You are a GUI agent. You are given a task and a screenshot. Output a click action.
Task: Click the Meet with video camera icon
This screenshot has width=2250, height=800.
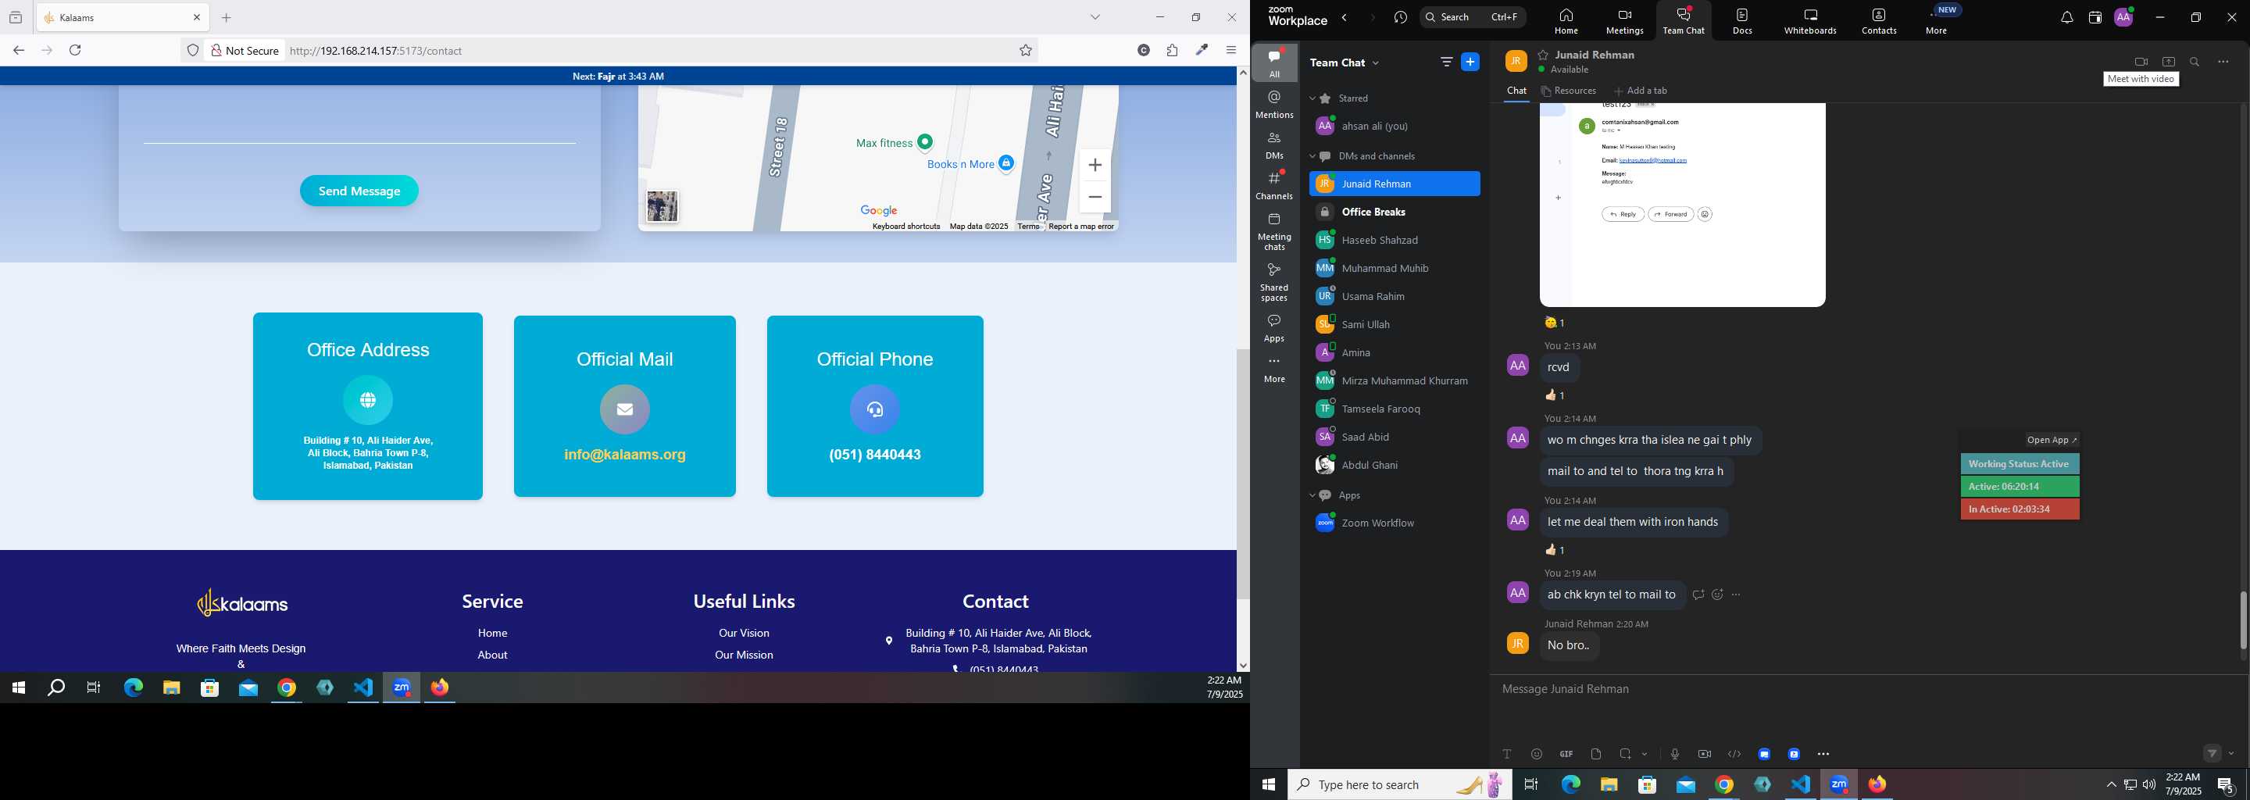2141,62
